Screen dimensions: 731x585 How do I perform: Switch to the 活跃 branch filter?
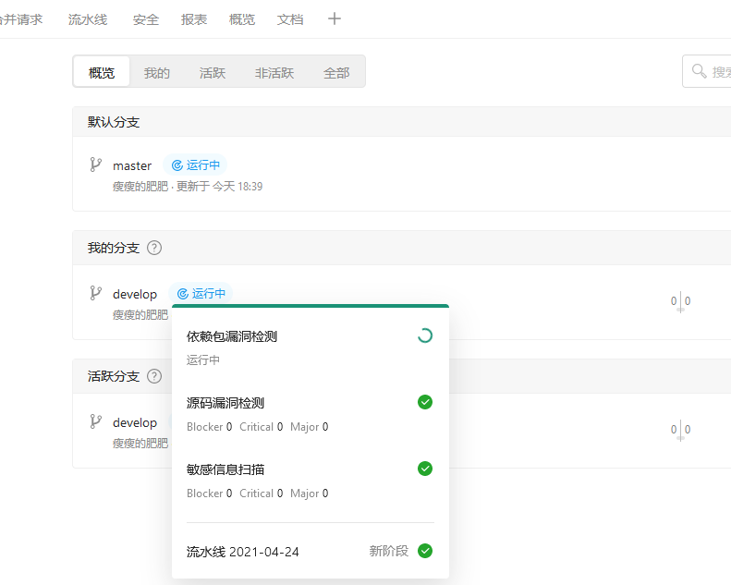[x=213, y=73]
